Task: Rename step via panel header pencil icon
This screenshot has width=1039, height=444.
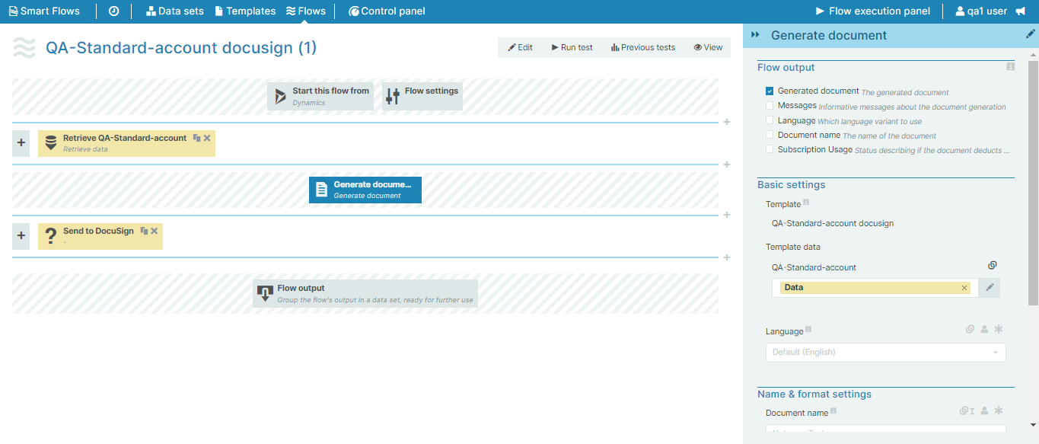Action: 1031,34
